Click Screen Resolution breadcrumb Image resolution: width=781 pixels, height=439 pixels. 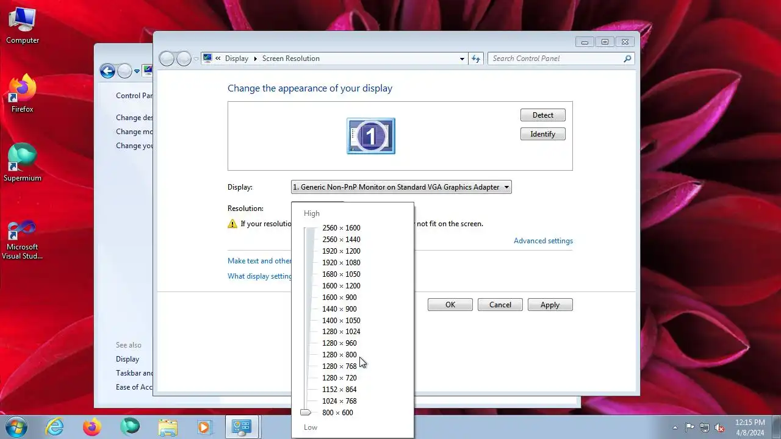291,59
